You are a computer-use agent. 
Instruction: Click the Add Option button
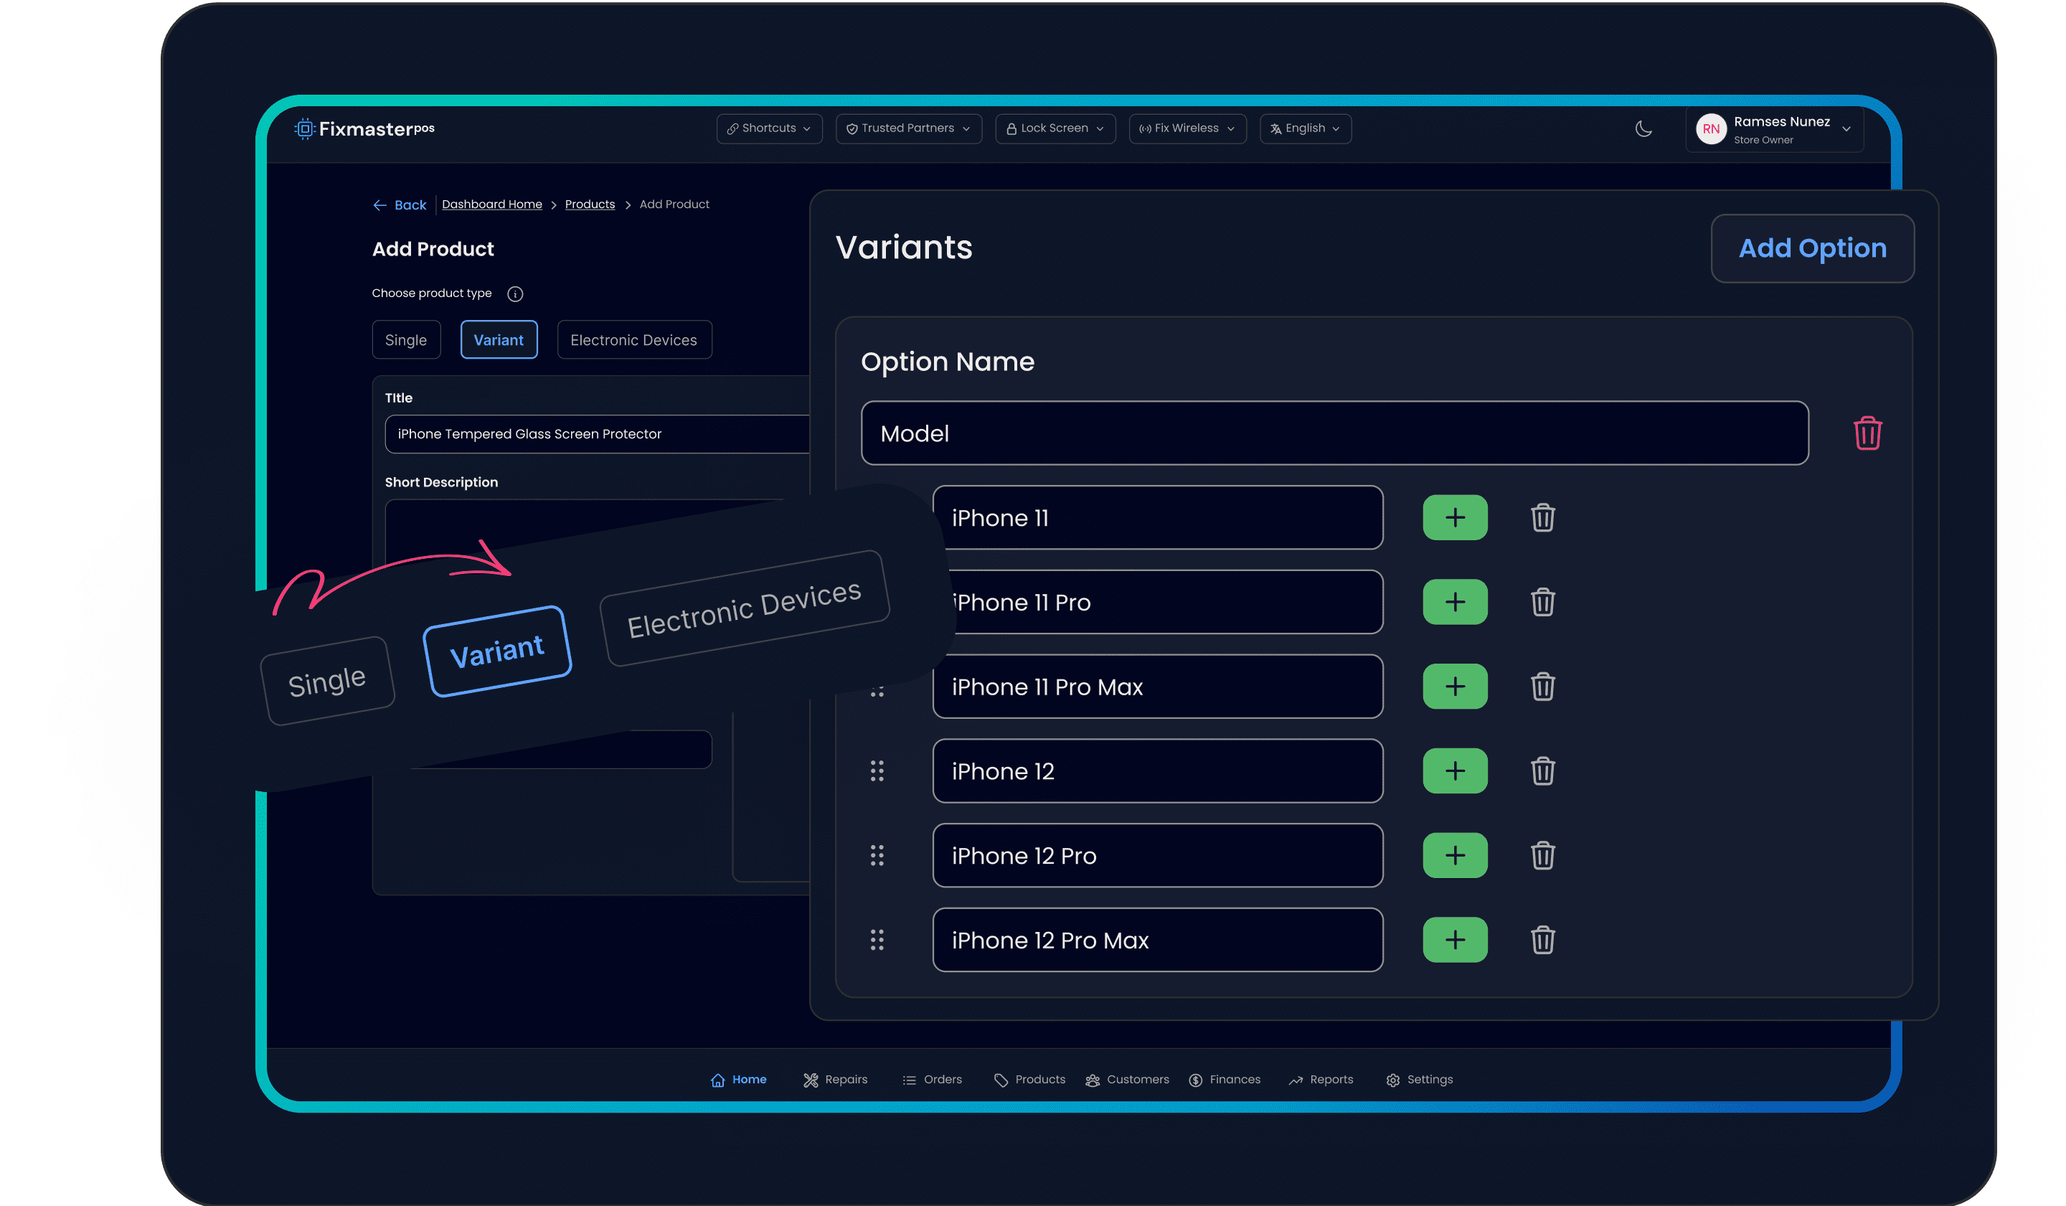coord(1812,248)
